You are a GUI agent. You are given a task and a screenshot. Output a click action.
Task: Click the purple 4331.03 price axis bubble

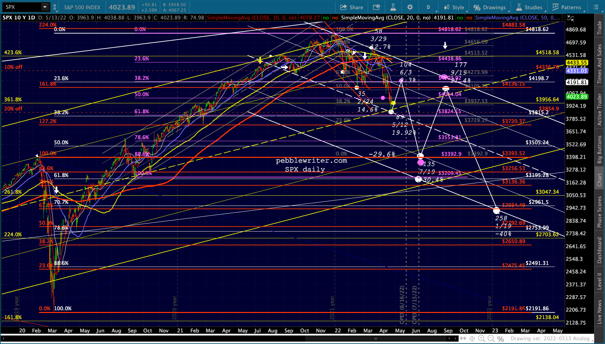(x=577, y=71)
